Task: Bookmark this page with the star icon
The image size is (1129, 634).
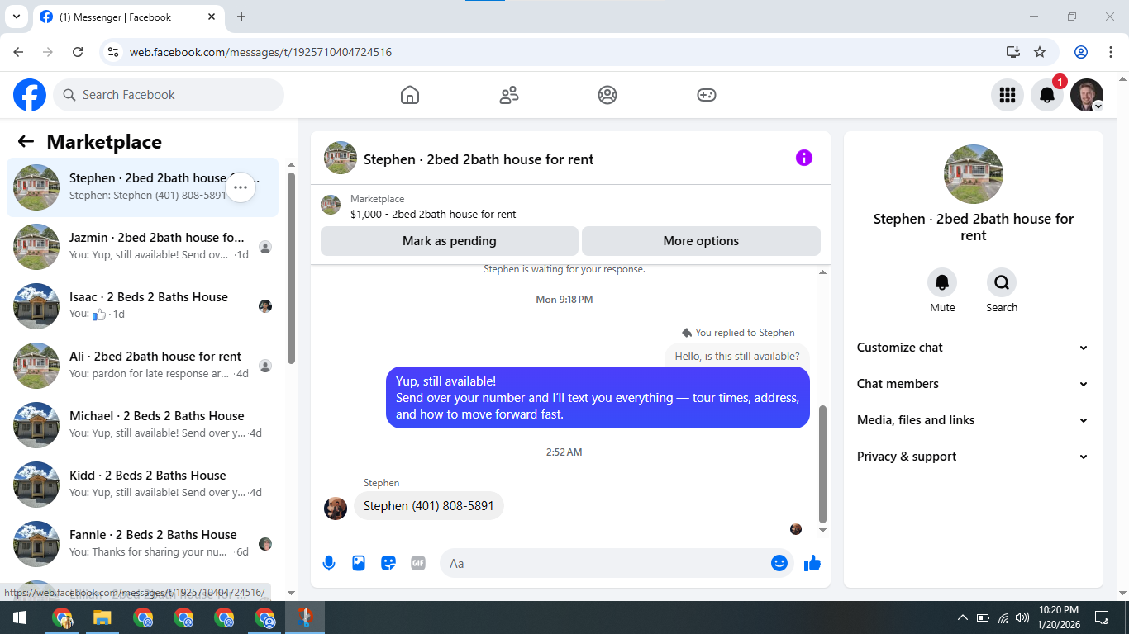Action: pos(1040,52)
